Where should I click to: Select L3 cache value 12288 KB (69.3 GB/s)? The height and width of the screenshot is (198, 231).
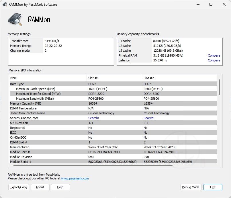pyautogui.click(x=168, y=51)
